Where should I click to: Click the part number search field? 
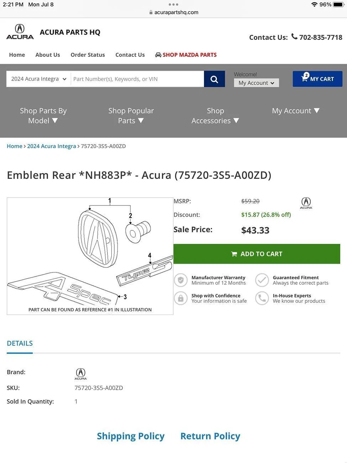(x=137, y=79)
